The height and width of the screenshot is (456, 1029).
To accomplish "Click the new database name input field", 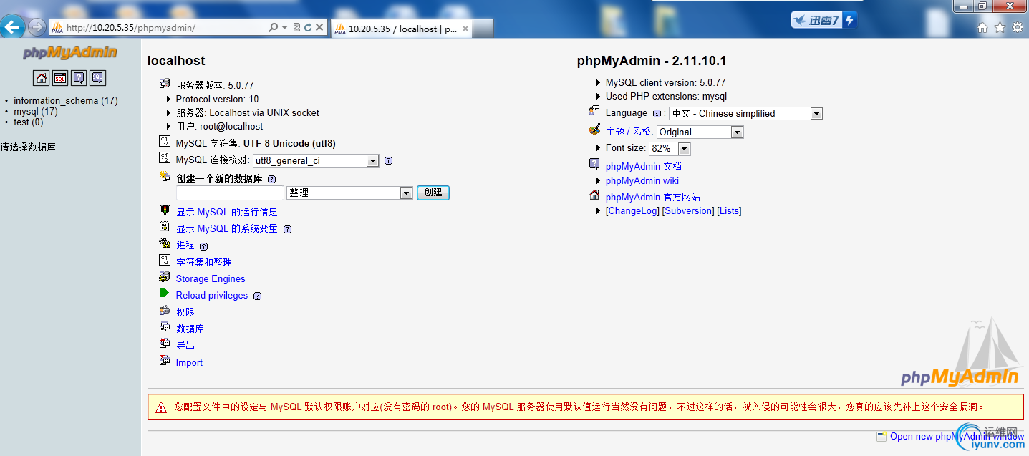I will tap(230, 193).
